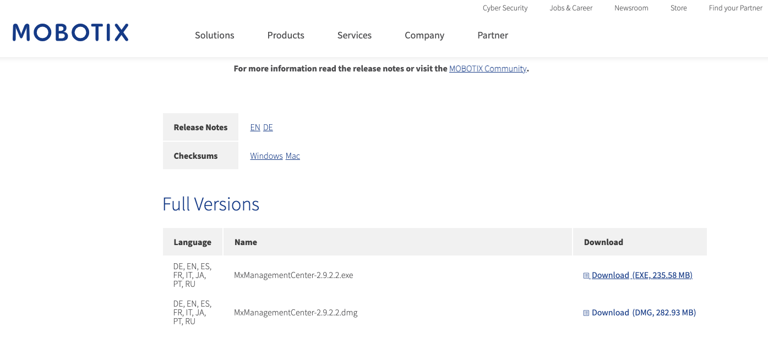The width and height of the screenshot is (768, 361).
Task: Click the Full Versions heading
Action: [x=211, y=204]
